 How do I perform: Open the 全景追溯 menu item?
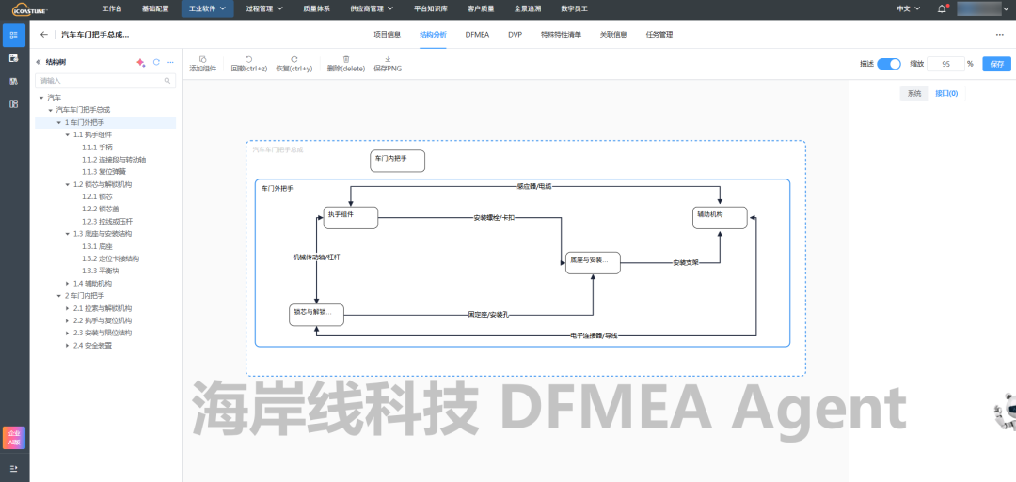pos(528,9)
